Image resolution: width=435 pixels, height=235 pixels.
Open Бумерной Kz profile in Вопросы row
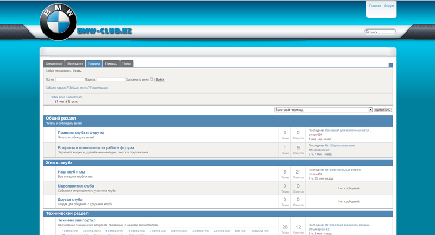click(321, 150)
